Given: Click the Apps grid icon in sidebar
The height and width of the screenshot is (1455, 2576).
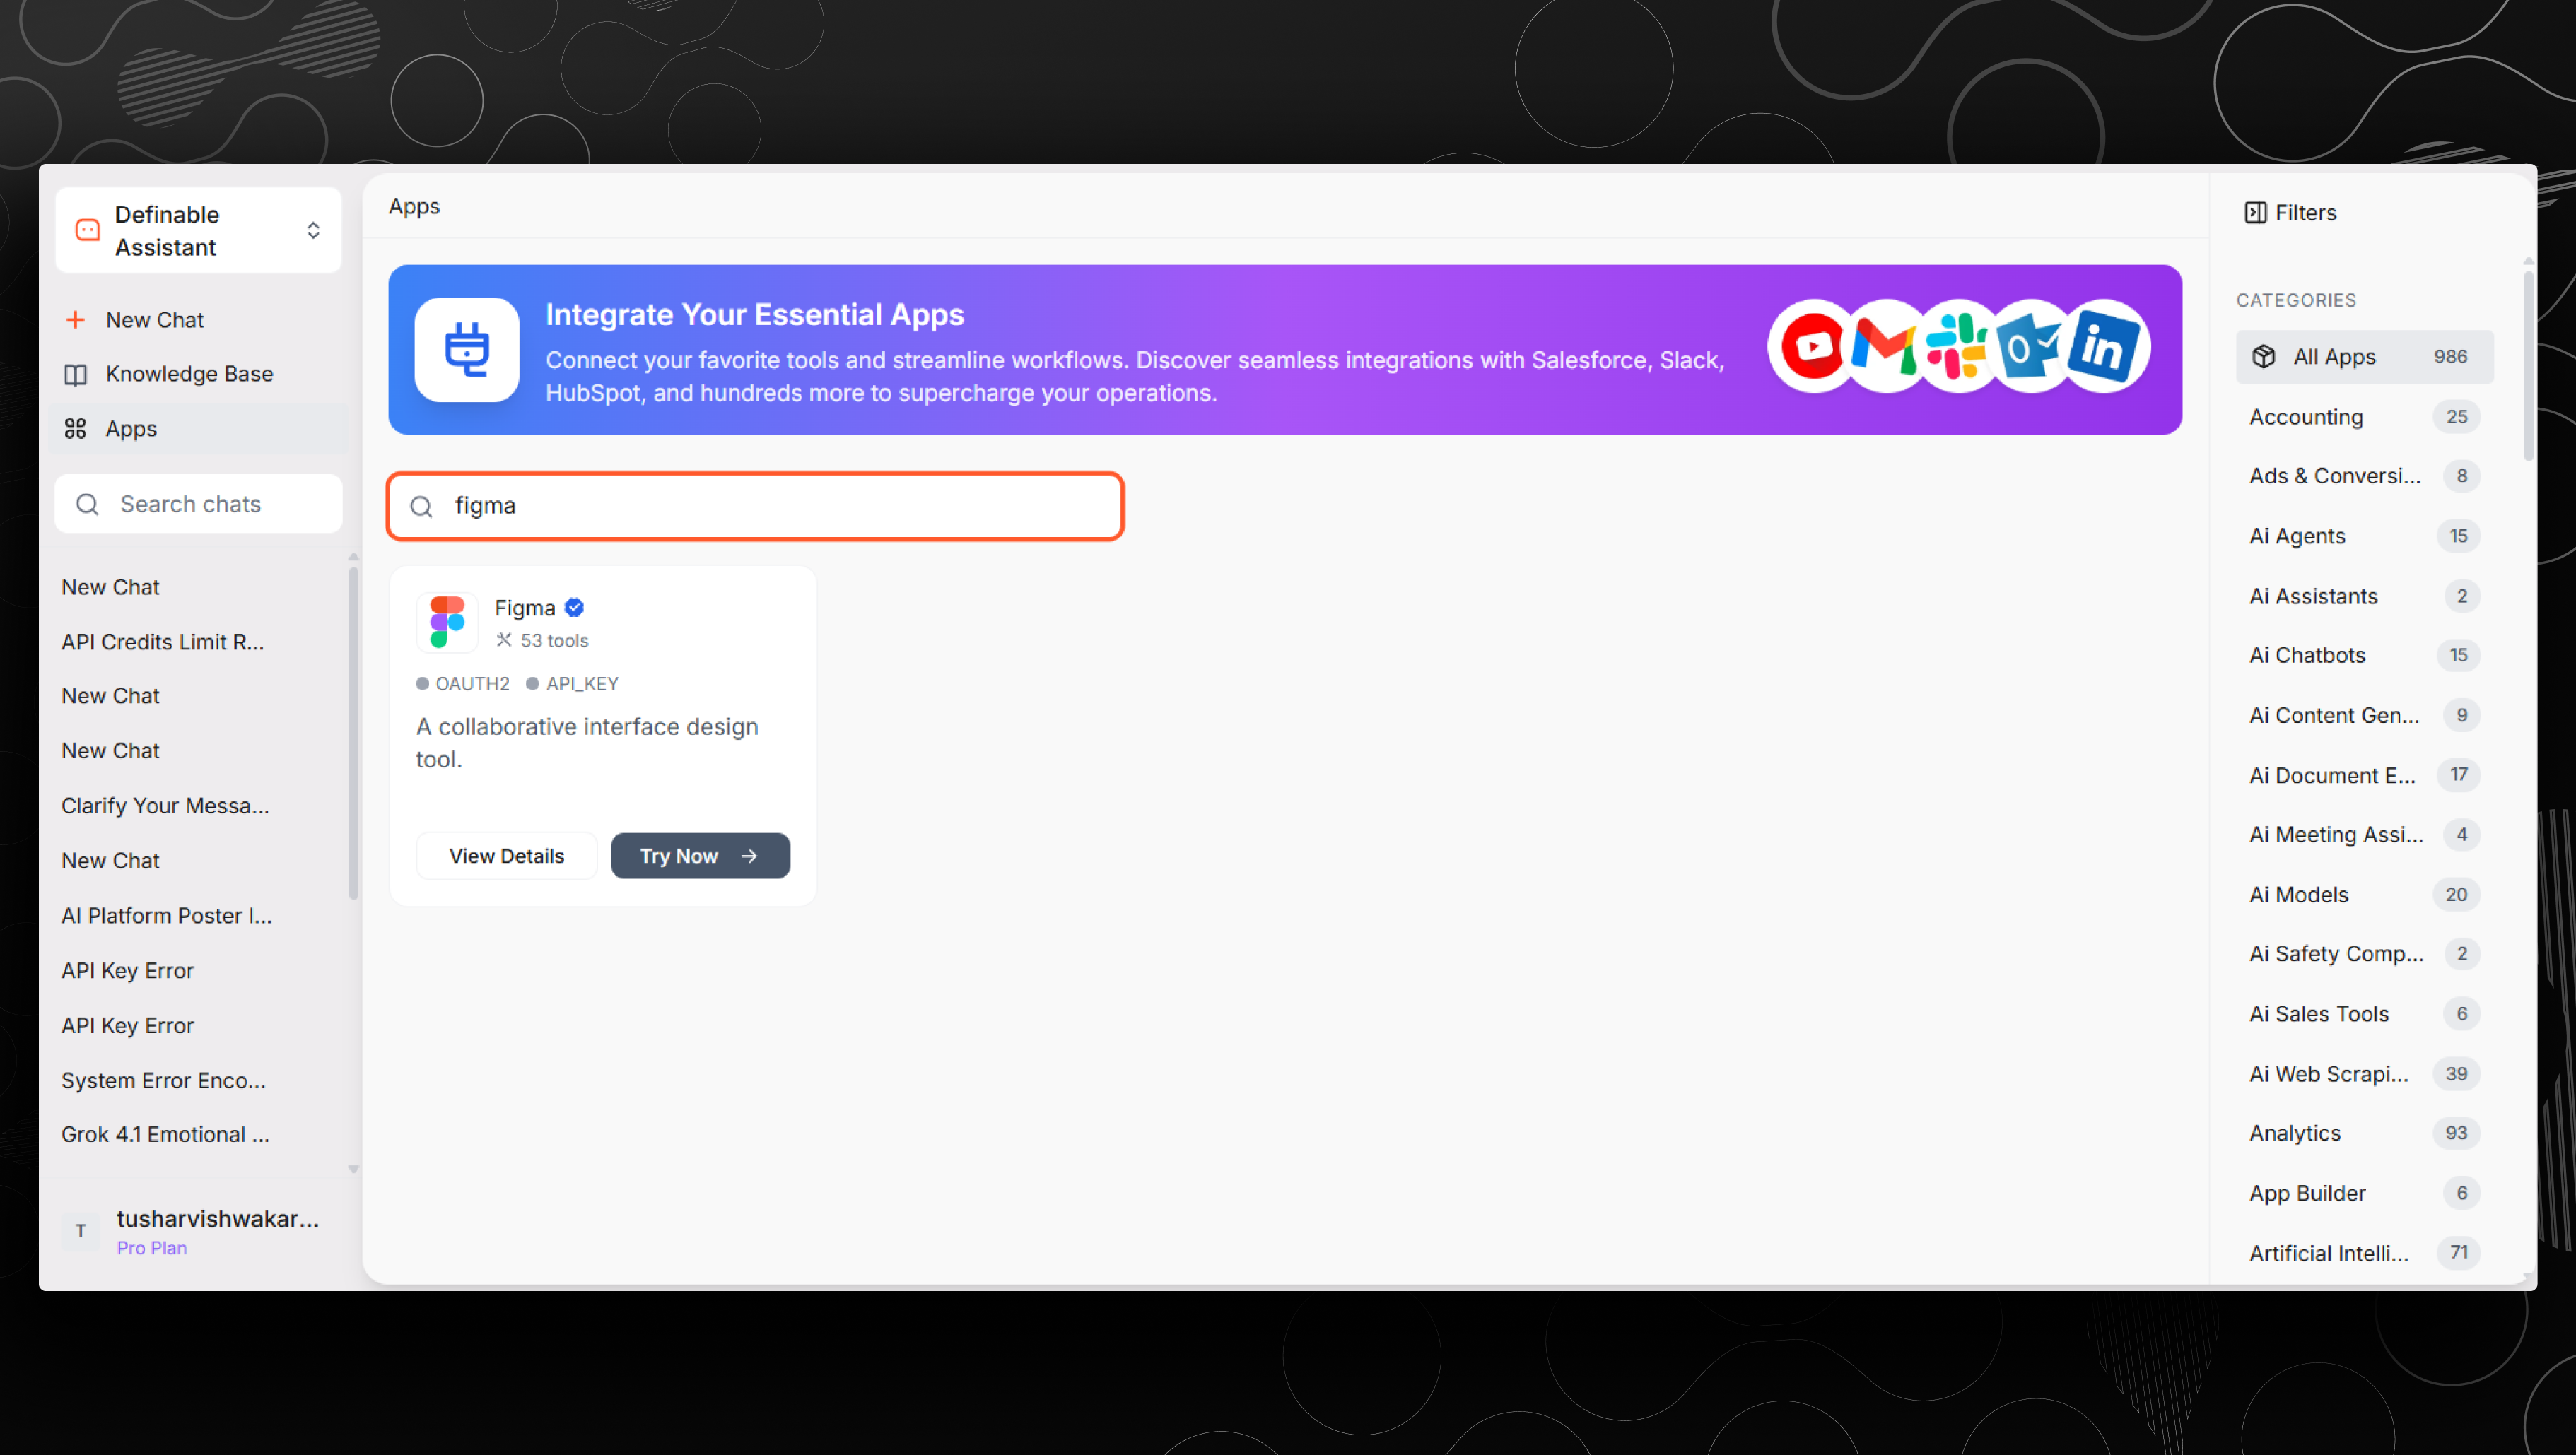Looking at the screenshot, I should pyautogui.click(x=75, y=429).
